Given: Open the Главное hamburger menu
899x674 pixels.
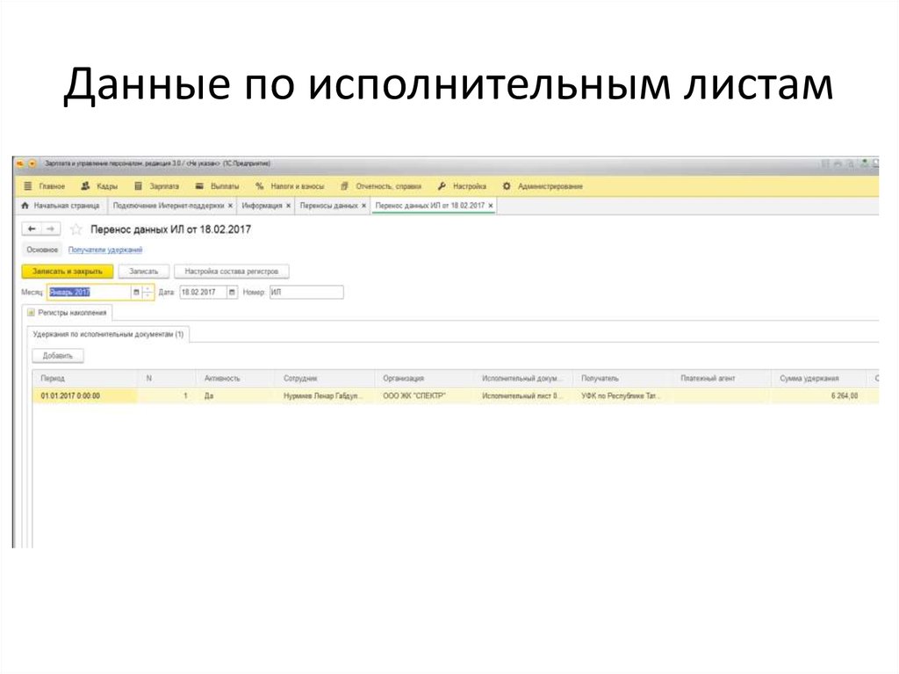Looking at the screenshot, I should pos(26,186).
